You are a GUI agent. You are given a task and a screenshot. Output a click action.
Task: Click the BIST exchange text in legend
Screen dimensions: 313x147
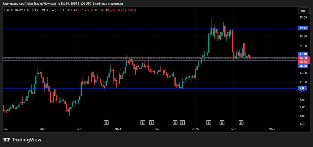point(69,10)
